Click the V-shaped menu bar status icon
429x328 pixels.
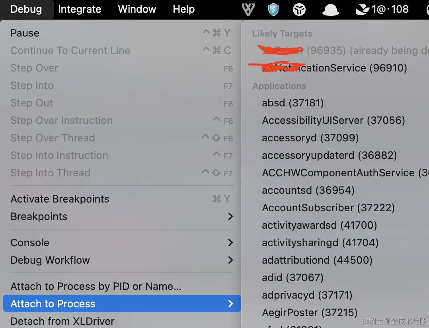(x=248, y=10)
